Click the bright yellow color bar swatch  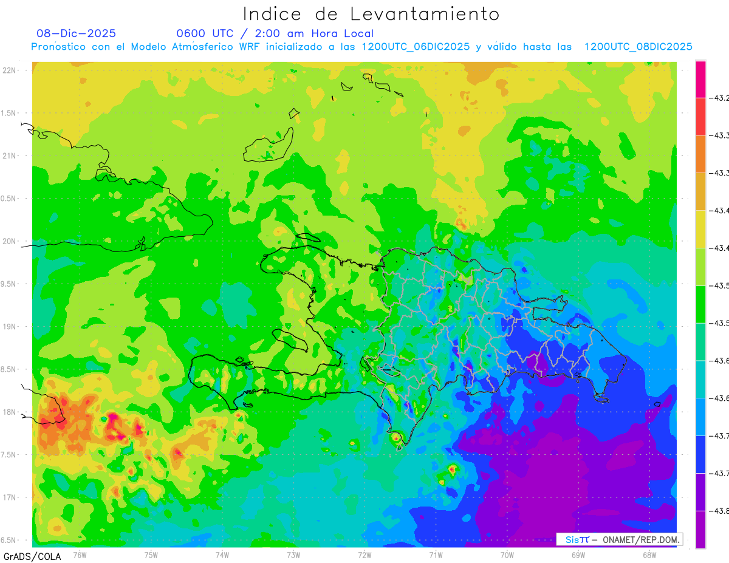pos(700,229)
